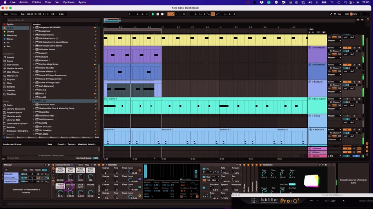Unfold track 3 TR-909 ORI
Viewport: 373px width, 209px height.
pos(310,48)
